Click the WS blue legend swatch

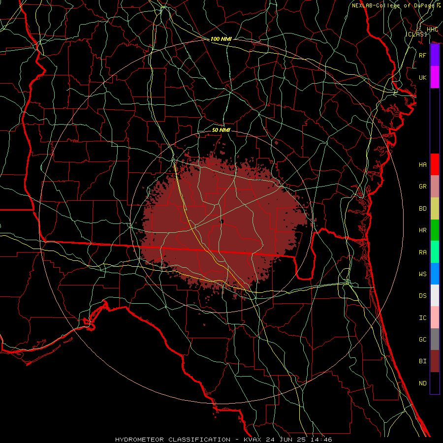coord(435,274)
